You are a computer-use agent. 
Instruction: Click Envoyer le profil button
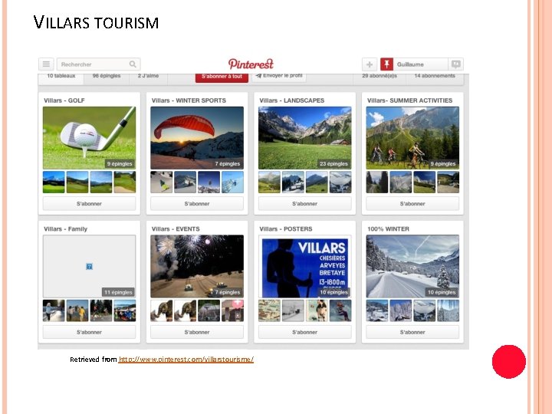(x=279, y=77)
